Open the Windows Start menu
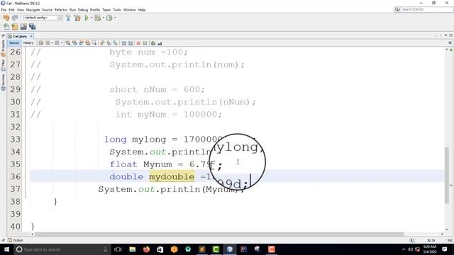The image size is (454, 255). click(6, 249)
